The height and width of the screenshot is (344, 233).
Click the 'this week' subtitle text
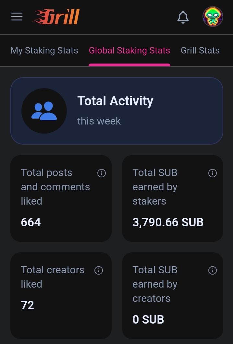click(x=99, y=121)
